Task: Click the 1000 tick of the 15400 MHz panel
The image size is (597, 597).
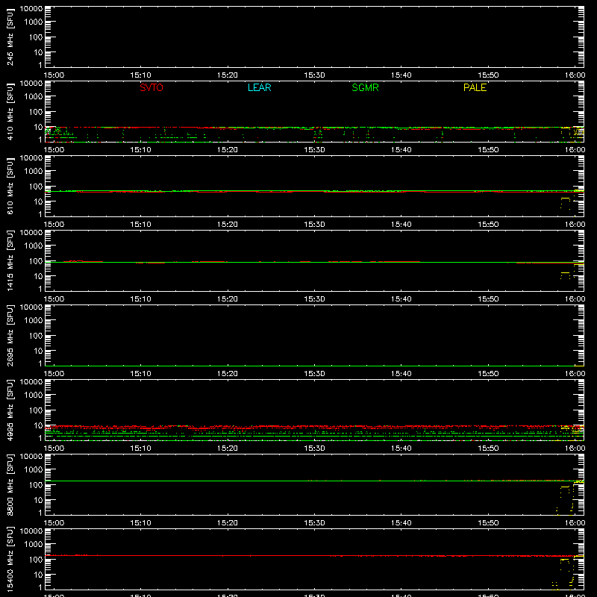Action: (34, 545)
